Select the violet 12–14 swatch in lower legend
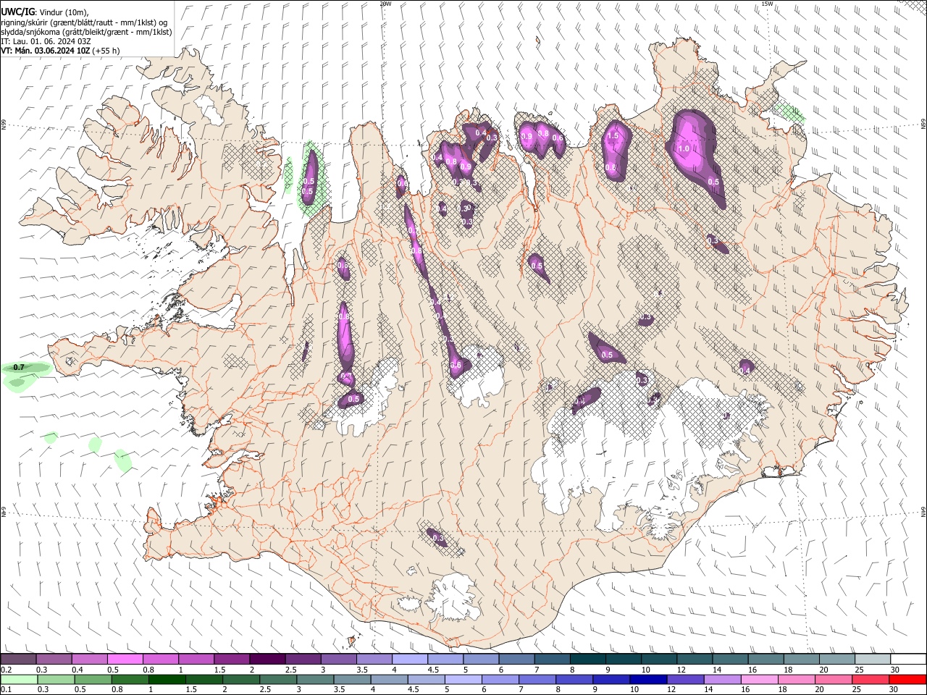The width and height of the screenshot is (927, 695). pos(684,679)
